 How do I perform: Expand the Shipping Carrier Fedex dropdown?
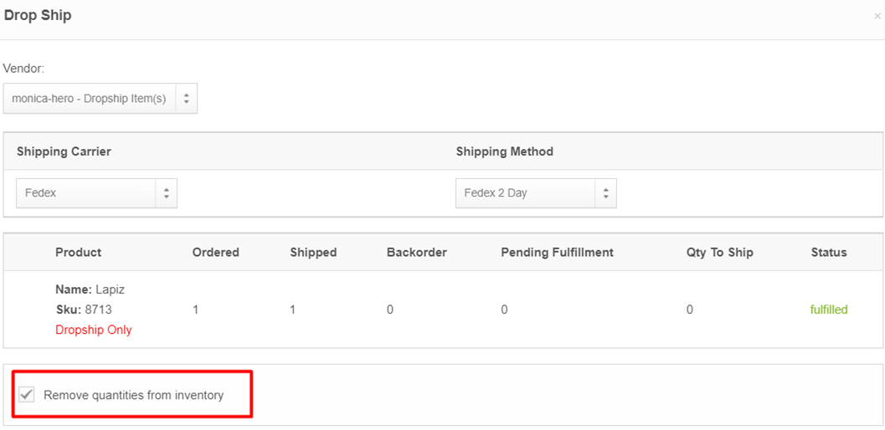pyautogui.click(x=96, y=193)
